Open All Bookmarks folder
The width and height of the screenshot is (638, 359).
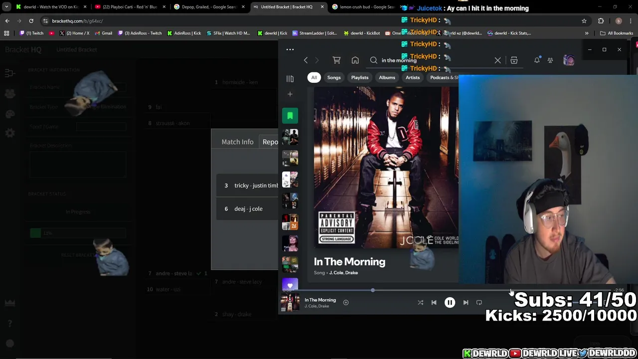pyautogui.click(x=617, y=33)
